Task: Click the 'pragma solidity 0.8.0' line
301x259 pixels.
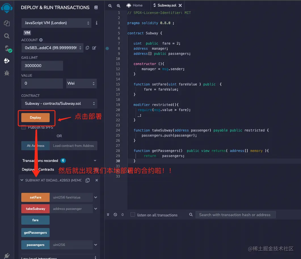Action: click(x=151, y=23)
